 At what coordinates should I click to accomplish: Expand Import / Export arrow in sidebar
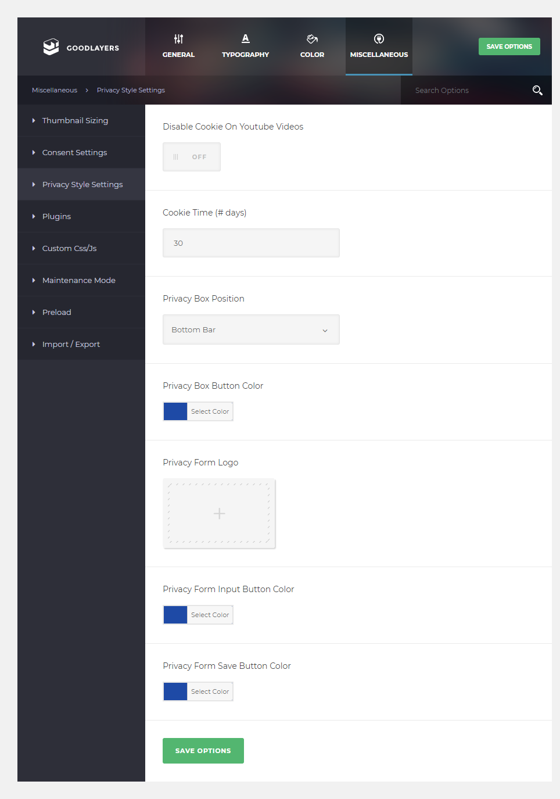(x=34, y=344)
